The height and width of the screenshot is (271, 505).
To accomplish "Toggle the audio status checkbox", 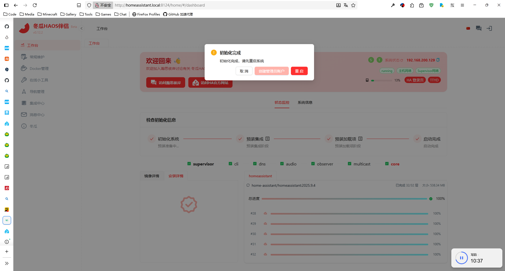I will (282, 164).
